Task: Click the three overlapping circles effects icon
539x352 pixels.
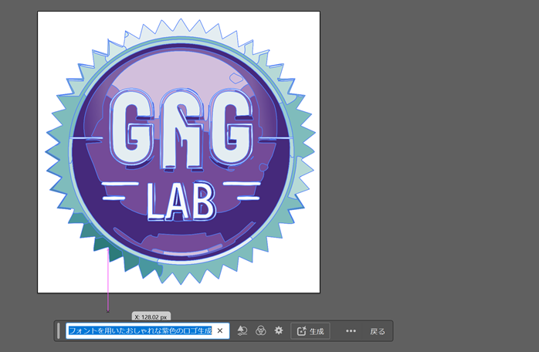Action: [261, 331]
